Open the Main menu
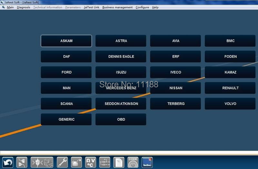258x169 pixels. pyautogui.click(x=10, y=7)
